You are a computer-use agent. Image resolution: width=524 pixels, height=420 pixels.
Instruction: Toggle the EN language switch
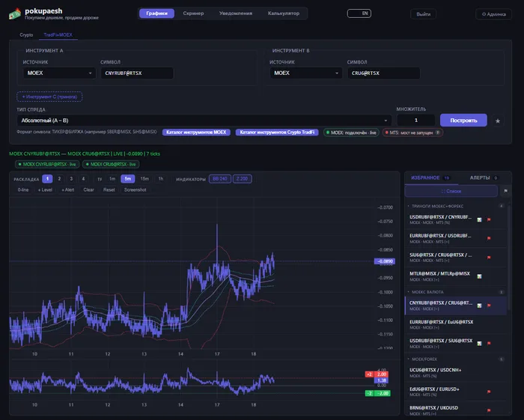pyautogui.click(x=359, y=13)
